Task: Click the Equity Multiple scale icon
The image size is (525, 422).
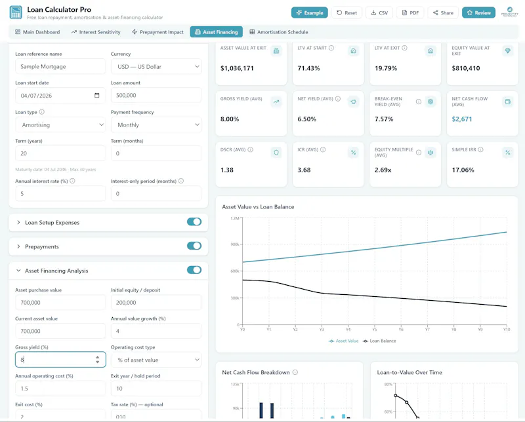Action: (x=430, y=153)
